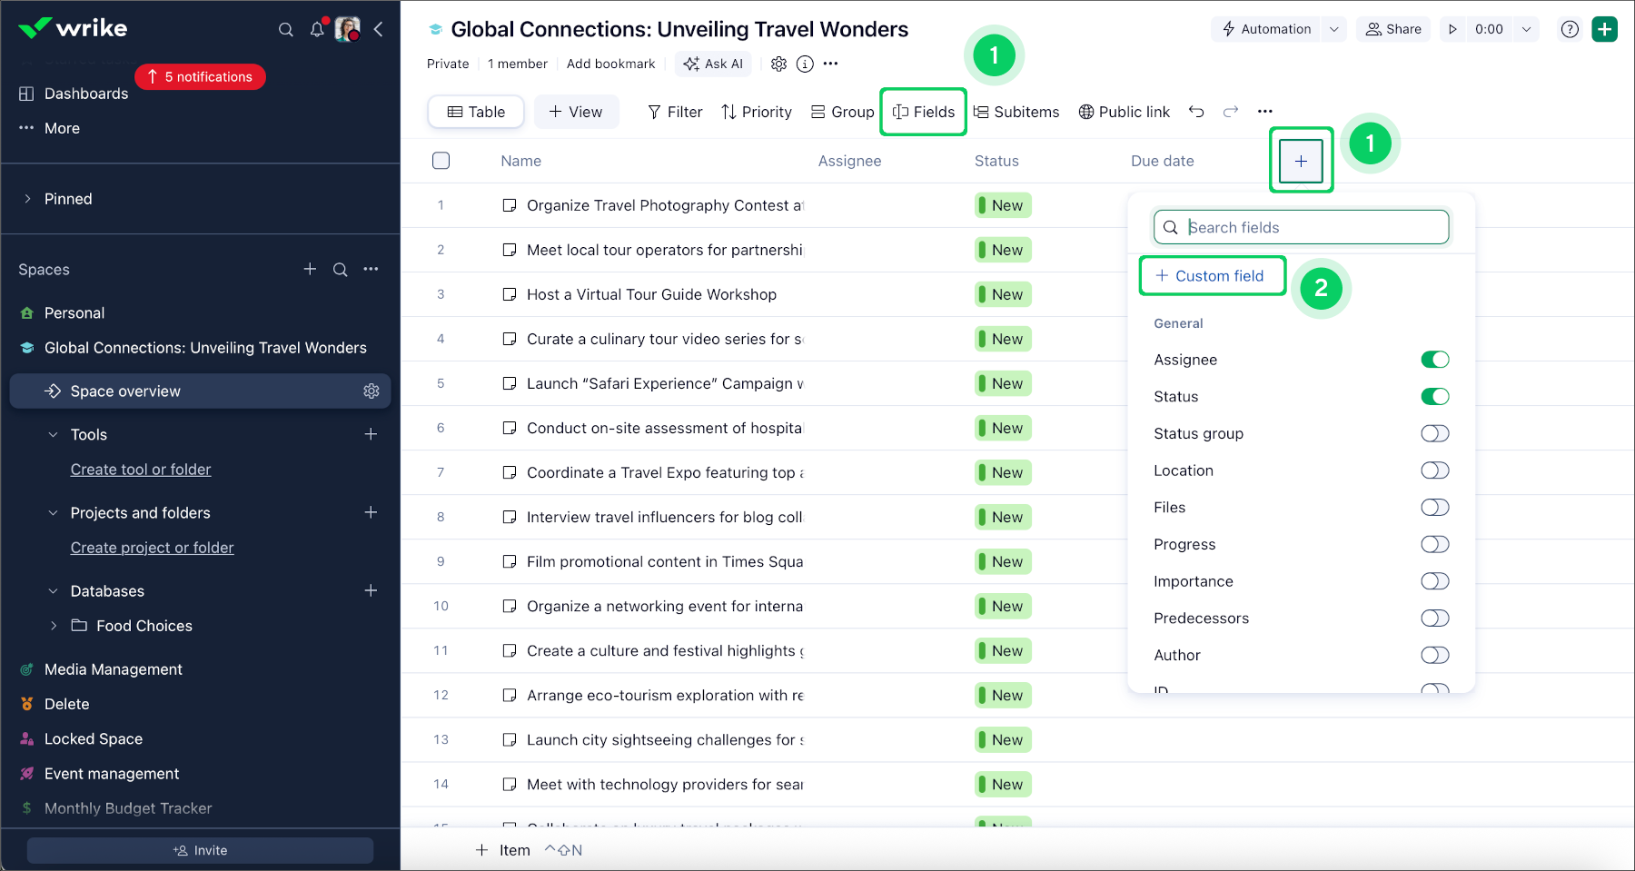Click the plus column button in table header

click(x=1301, y=161)
